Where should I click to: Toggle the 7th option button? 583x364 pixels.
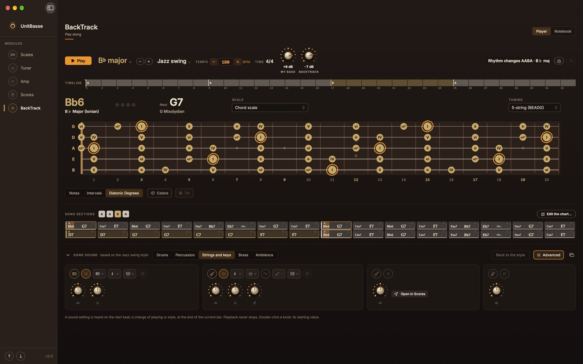[x=184, y=193]
